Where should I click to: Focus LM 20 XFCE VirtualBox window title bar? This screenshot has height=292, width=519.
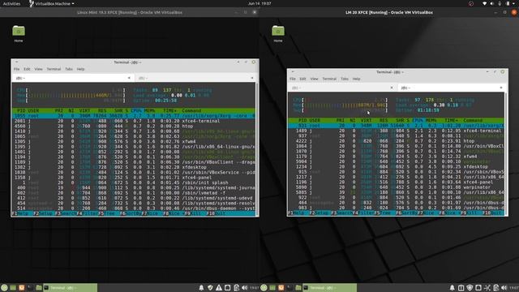pos(389,12)
